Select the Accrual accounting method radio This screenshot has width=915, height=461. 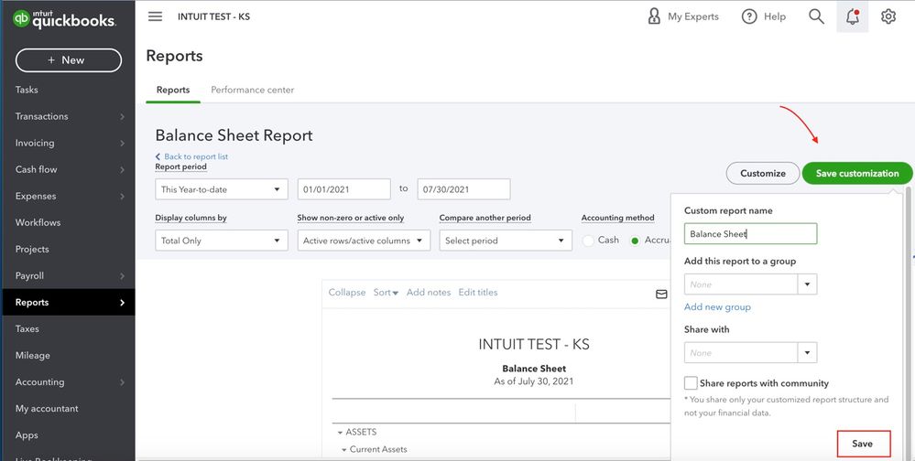635,241
